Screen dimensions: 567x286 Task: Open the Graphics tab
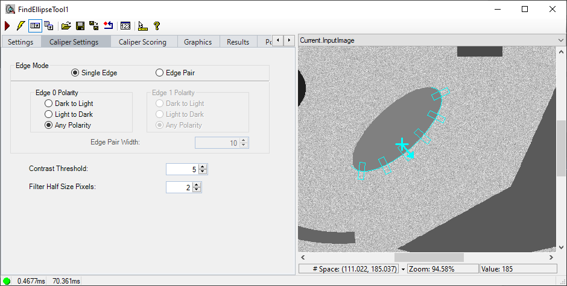point(198,42)
